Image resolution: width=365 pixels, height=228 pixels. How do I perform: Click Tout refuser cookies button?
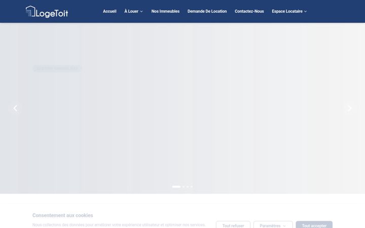click(233, 225)
